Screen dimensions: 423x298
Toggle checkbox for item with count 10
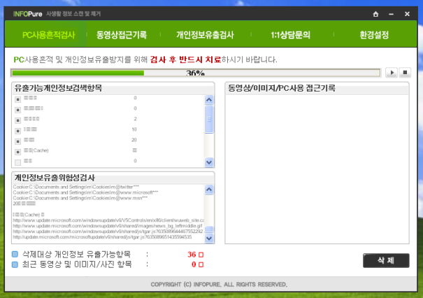18,130
